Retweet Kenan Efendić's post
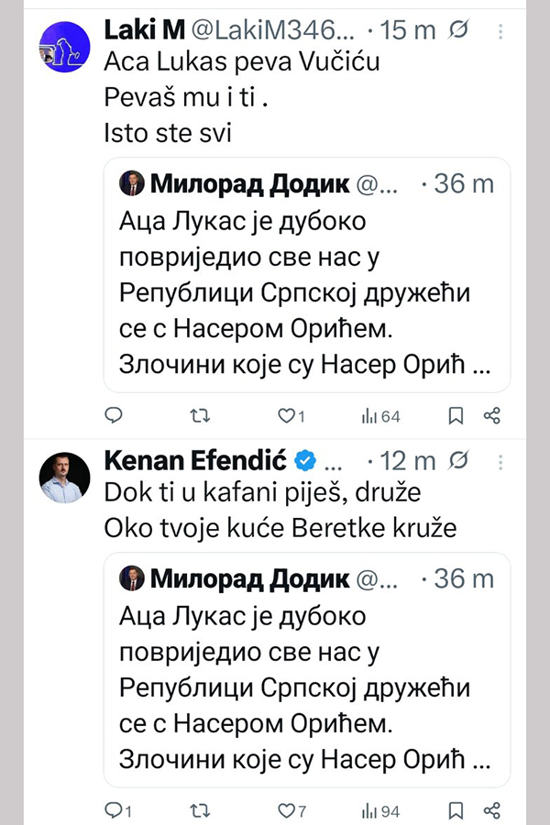The height and width of the screenshot is (825, 550). tap(198, 810)
